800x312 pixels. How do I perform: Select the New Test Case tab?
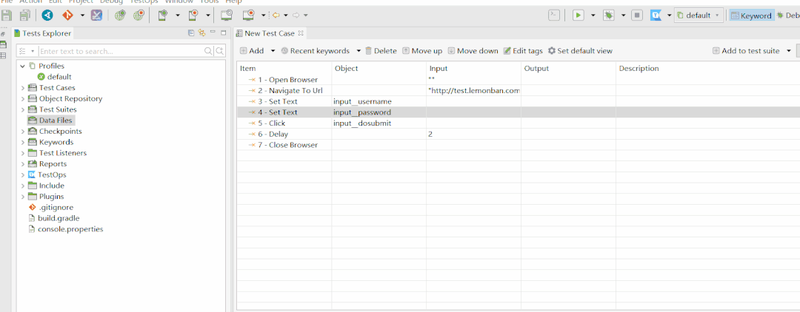point(270,33)
